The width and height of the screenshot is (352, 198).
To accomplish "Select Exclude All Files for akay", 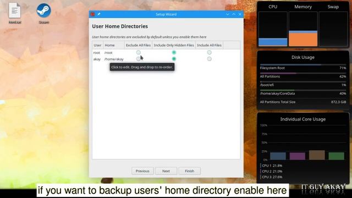I will [138, 59].
